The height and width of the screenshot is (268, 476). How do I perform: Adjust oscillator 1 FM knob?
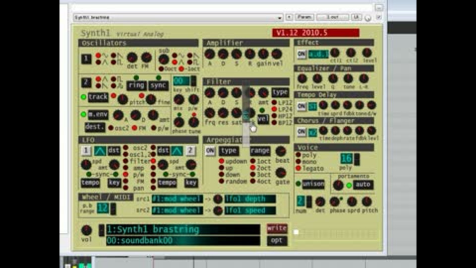tap(146, 57)
